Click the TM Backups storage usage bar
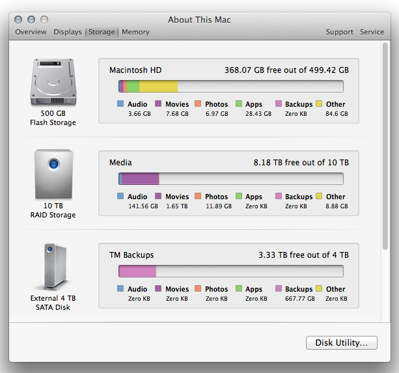 point(231,271)
